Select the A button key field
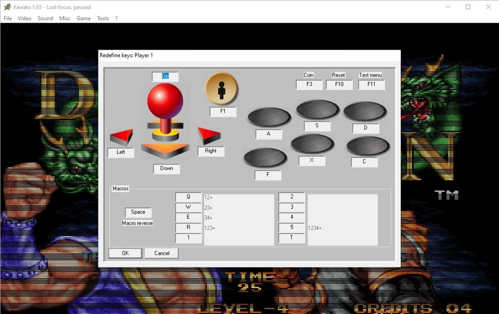Image resolution: width=499 pixels, height=314 pixels. tap(269, 134)
